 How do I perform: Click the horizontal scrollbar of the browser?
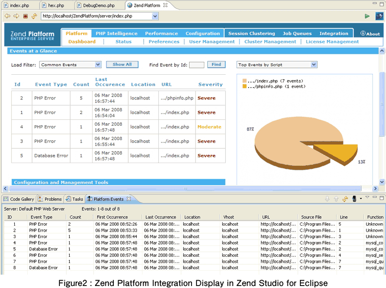pos(186,189)
